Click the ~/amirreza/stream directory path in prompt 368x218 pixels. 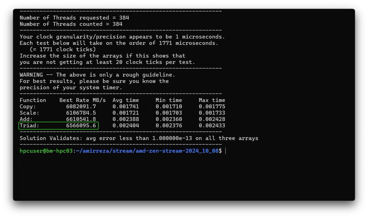click(x=147, y=151)
